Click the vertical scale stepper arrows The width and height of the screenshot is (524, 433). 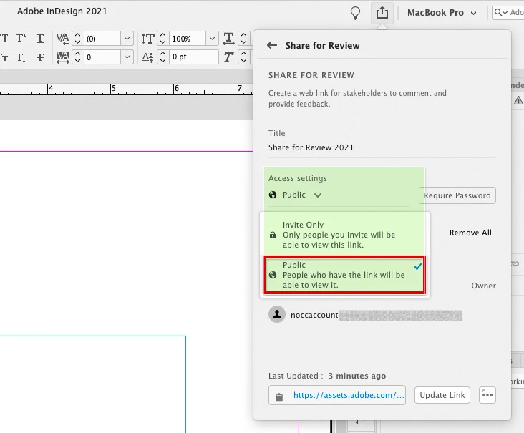click(162, 39)
